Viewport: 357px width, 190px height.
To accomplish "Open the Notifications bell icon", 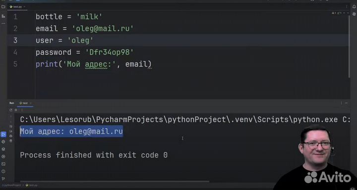I will (x=354, y=7).
